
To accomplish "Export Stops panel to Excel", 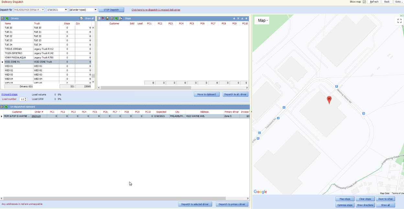I will click(x=116, y=18).
